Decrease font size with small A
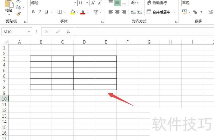Viewport: 214px width, 140px height. tap(100, 3)
